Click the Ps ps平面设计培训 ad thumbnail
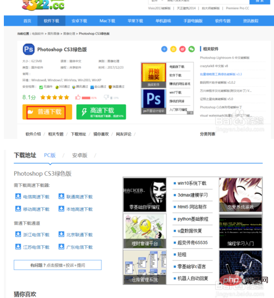 [154, 101]
